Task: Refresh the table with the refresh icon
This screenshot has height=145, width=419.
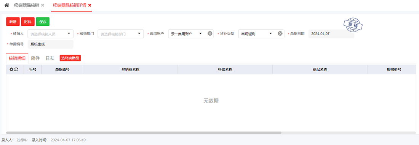Action: pyautogui.click(x=16, y=69)
